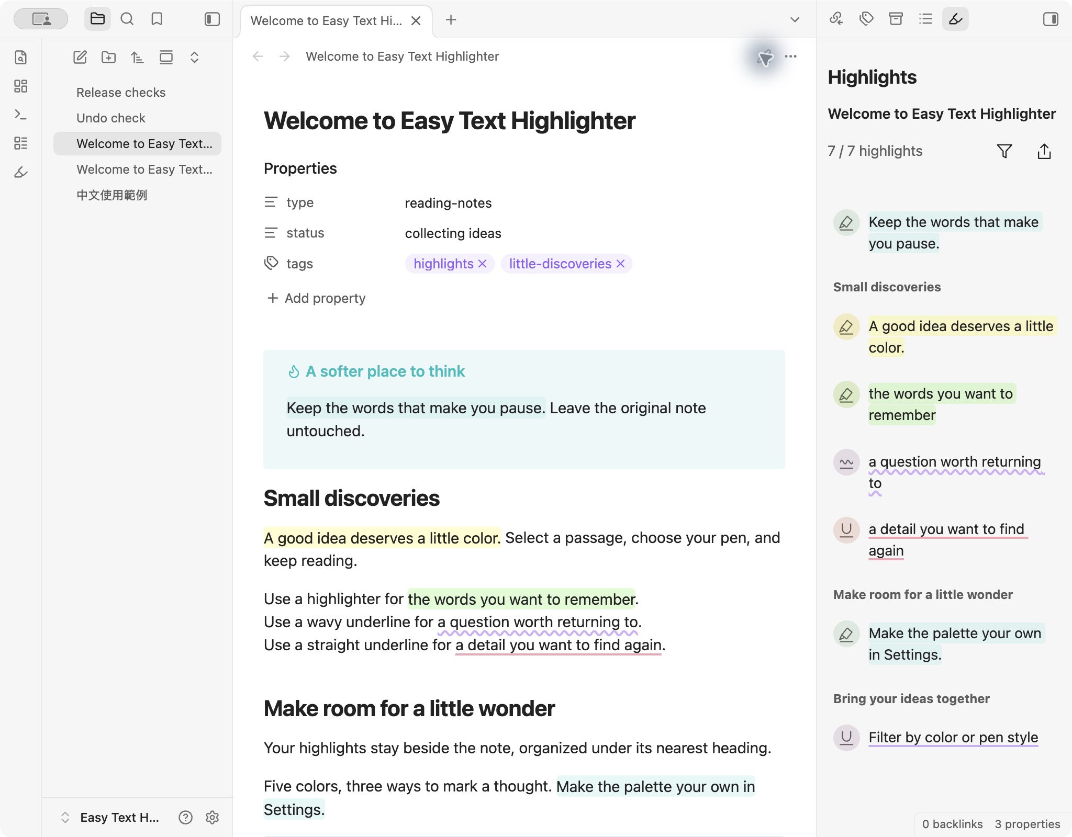Open the backlinks icon in right sidebar
Screen dimensions: 1072x837
tap(836, 19)
